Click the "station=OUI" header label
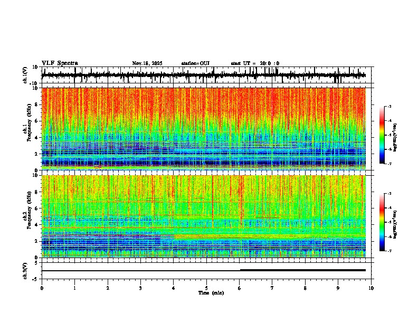This screenshot has height=323, width=418. point(195,63)
